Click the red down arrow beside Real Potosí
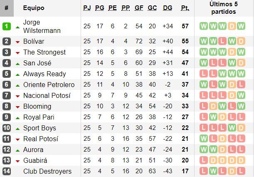The image size is (254, 177). coord(17,139)
